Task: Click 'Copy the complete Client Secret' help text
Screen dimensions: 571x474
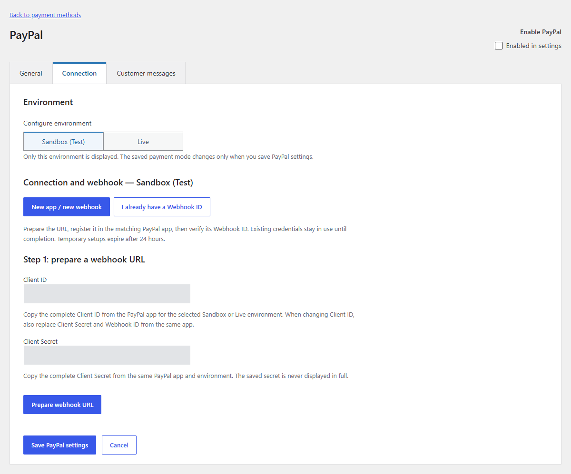Action: (186, 376)
